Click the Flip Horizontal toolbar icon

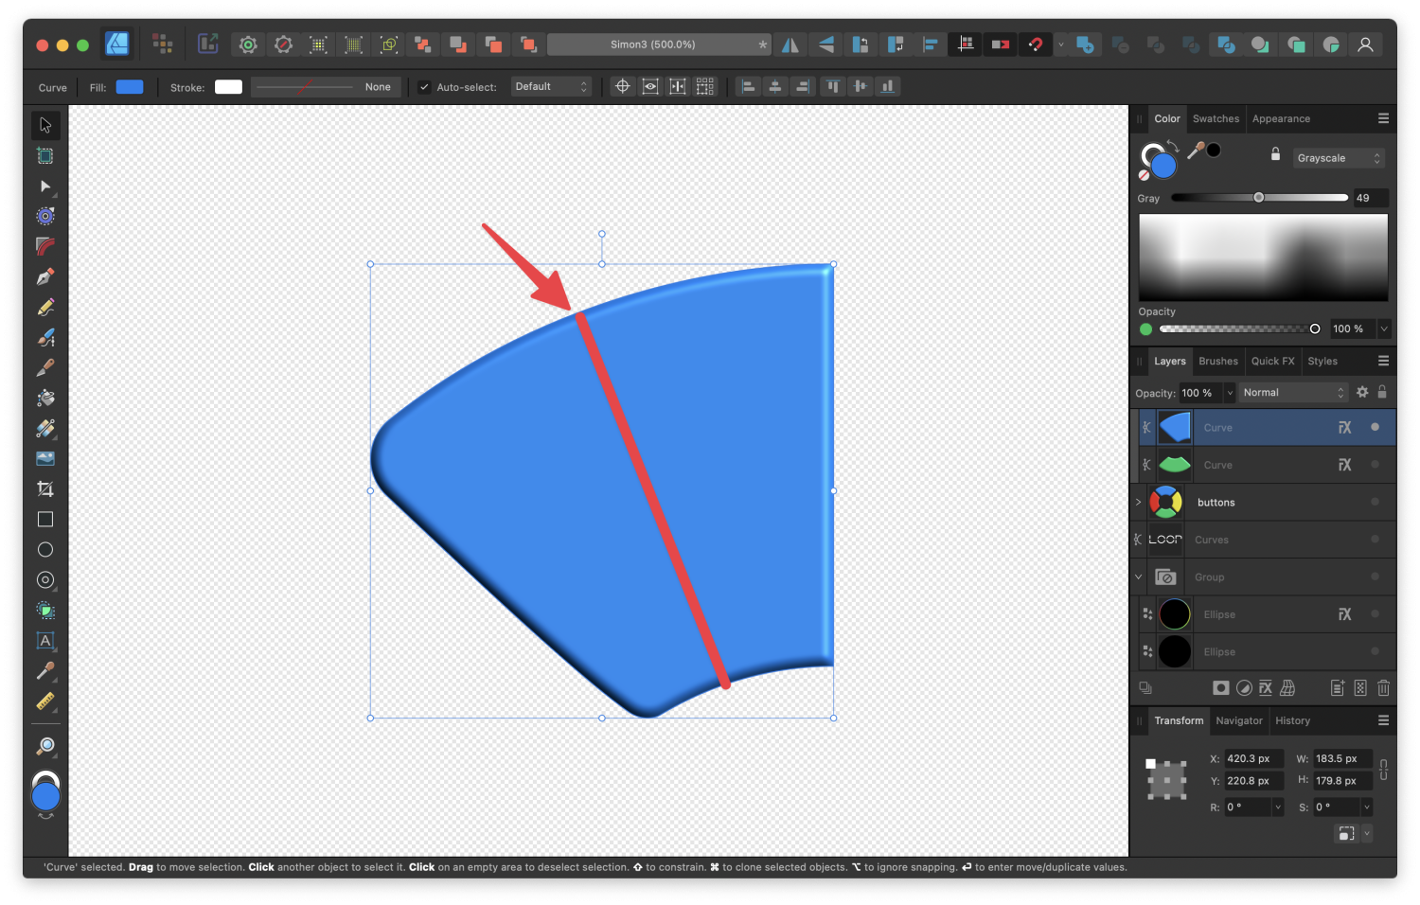(x=790, y=44)
